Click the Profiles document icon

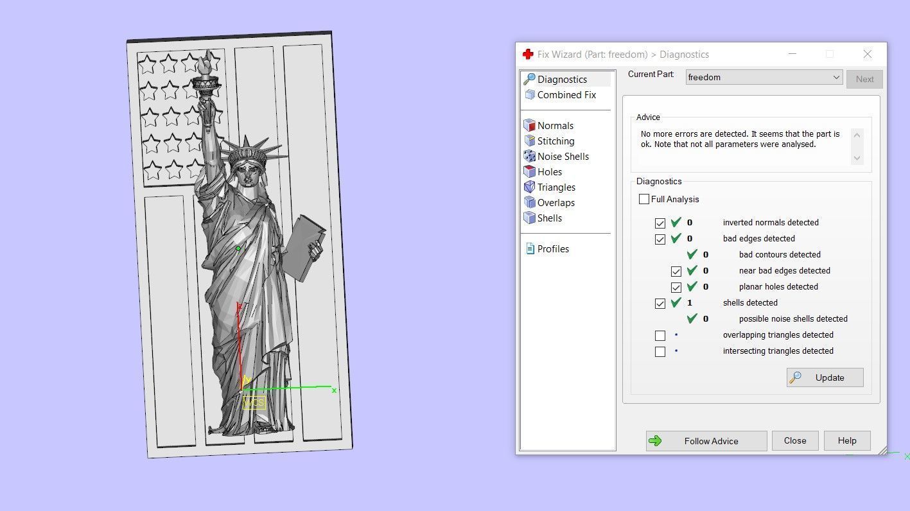pyautogui.click(x=530, y=248)
